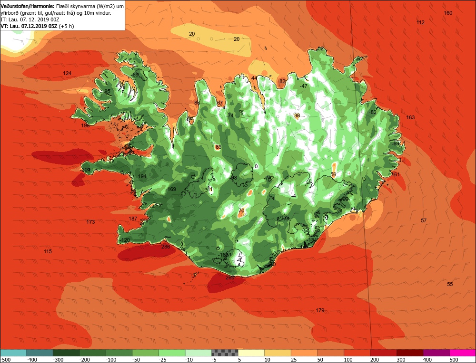
Task: Click the map value 112
Action: pos(420,22)
